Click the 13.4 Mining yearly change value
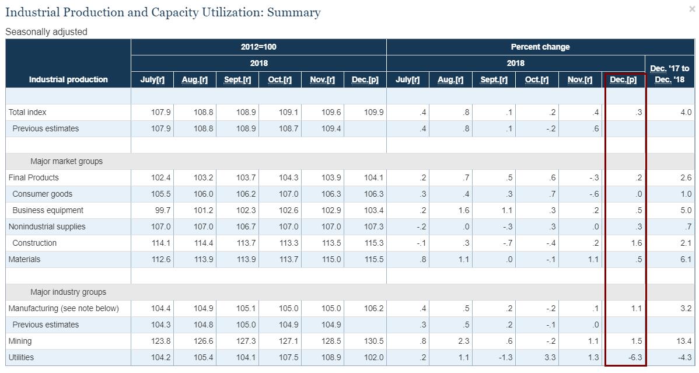This screenshot has height=373, width=699. point(683,341)
